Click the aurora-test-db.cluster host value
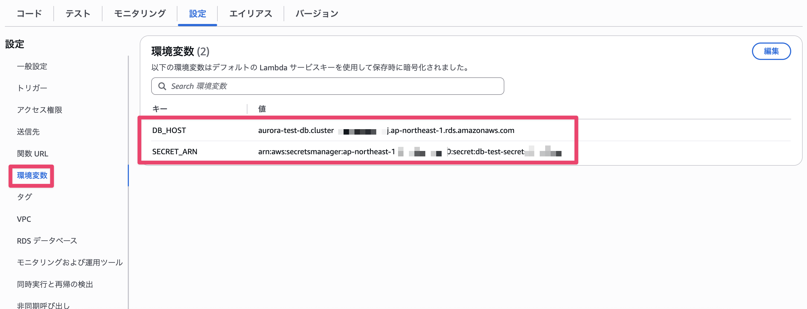The height and width of the screenshot is (309, 807). coord(386,130)
